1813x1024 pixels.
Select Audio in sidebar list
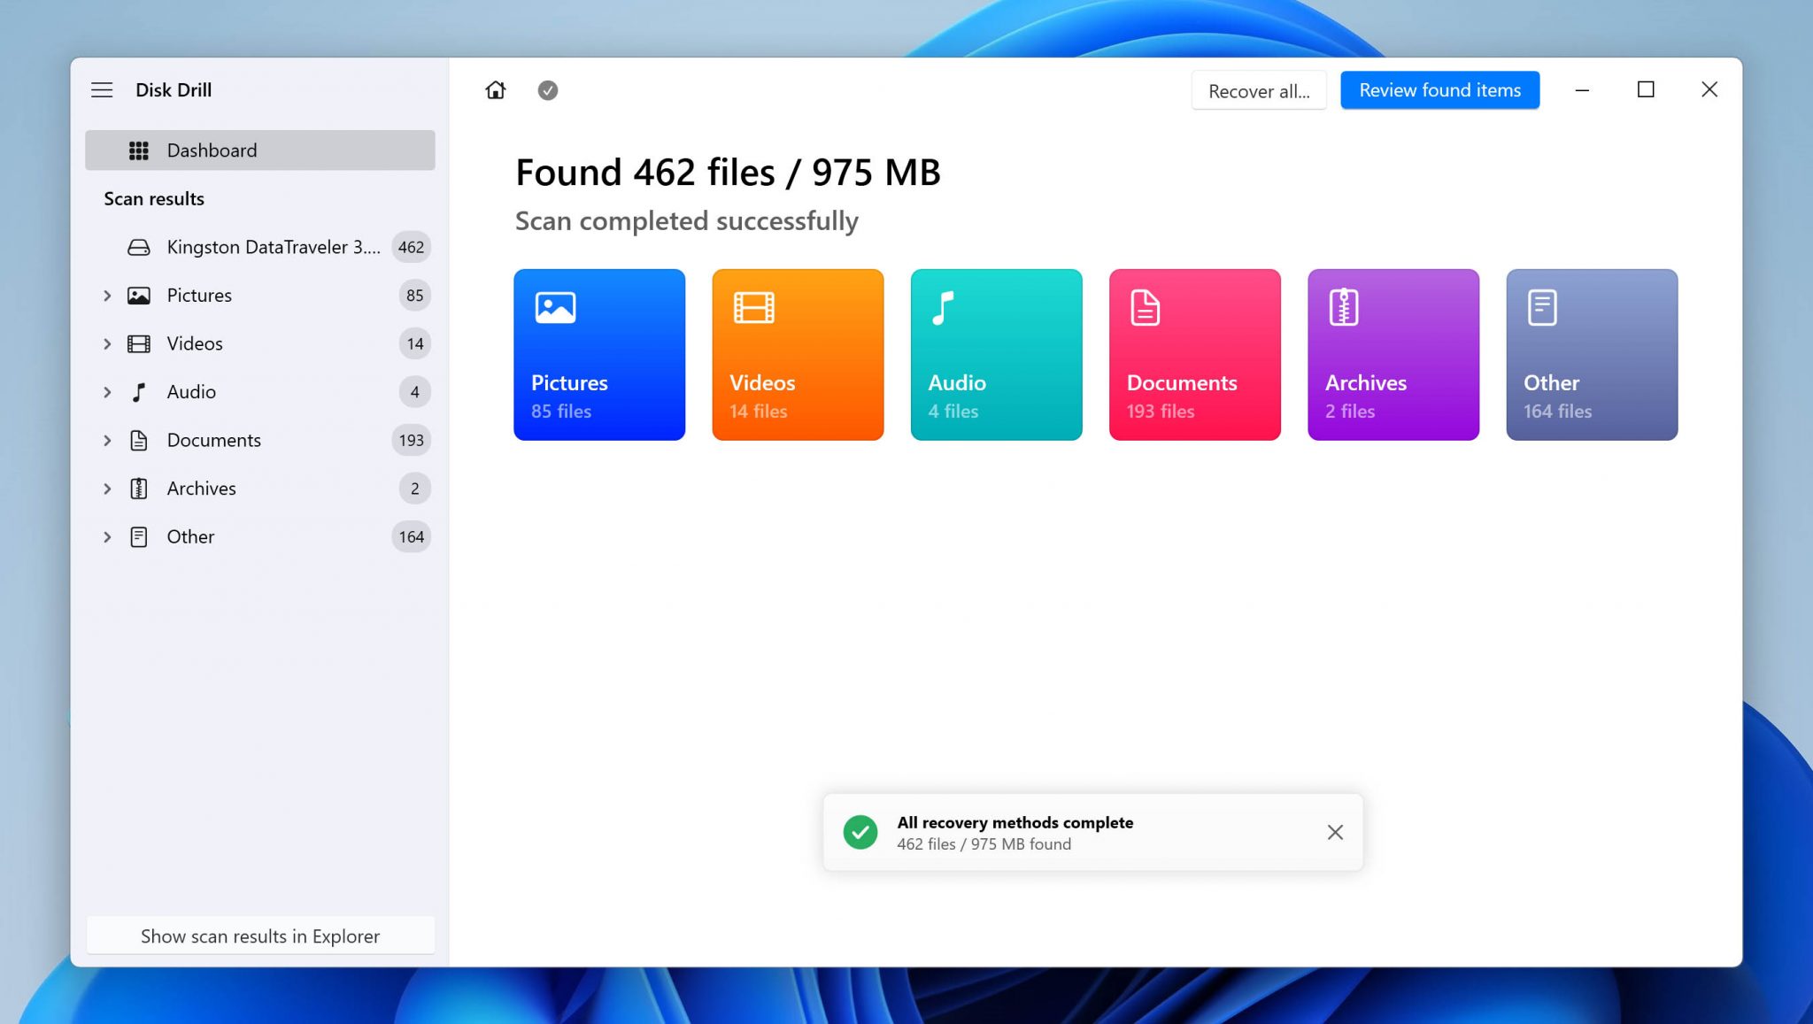click(191, 392)
